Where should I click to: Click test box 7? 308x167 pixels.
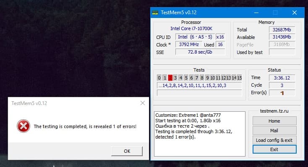click(197, 78)
